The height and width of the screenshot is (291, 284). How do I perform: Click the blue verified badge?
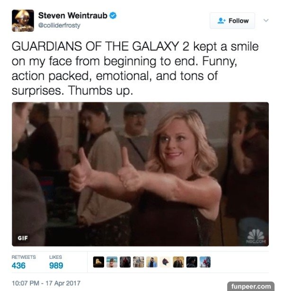coord(113,16)
